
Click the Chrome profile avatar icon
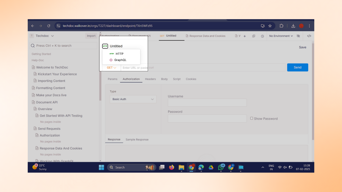coord(301,26)
